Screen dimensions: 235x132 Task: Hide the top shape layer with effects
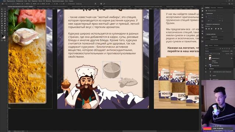click(206, 58)
